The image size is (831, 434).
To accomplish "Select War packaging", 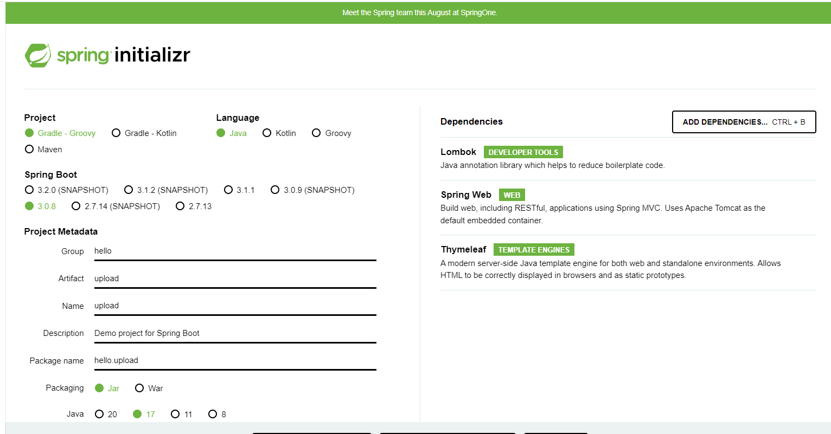I will (149, 388).
